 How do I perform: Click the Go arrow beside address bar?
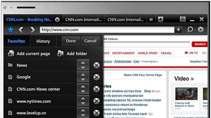point(178,30)
